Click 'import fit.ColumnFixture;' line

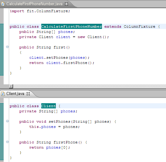(x=40, y=11)
